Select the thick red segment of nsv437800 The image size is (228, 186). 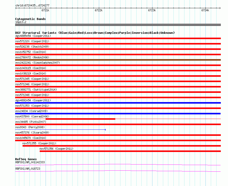coord(80,119)
